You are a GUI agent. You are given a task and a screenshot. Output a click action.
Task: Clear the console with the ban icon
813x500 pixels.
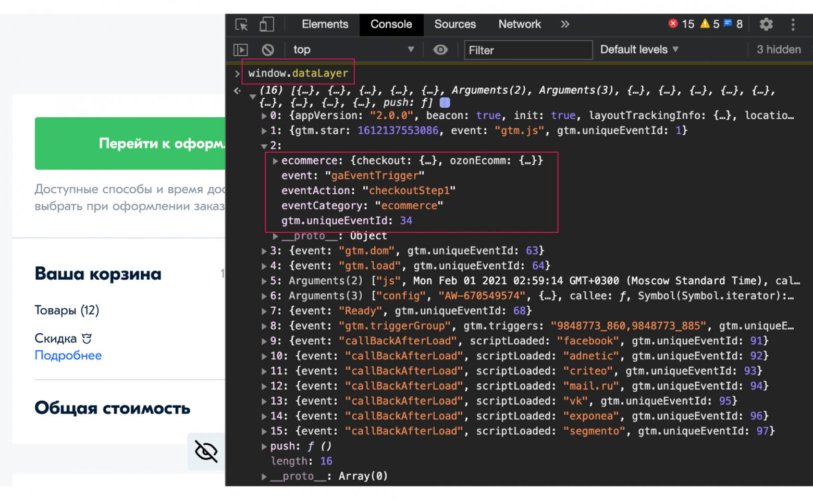(x=268, y=50)
